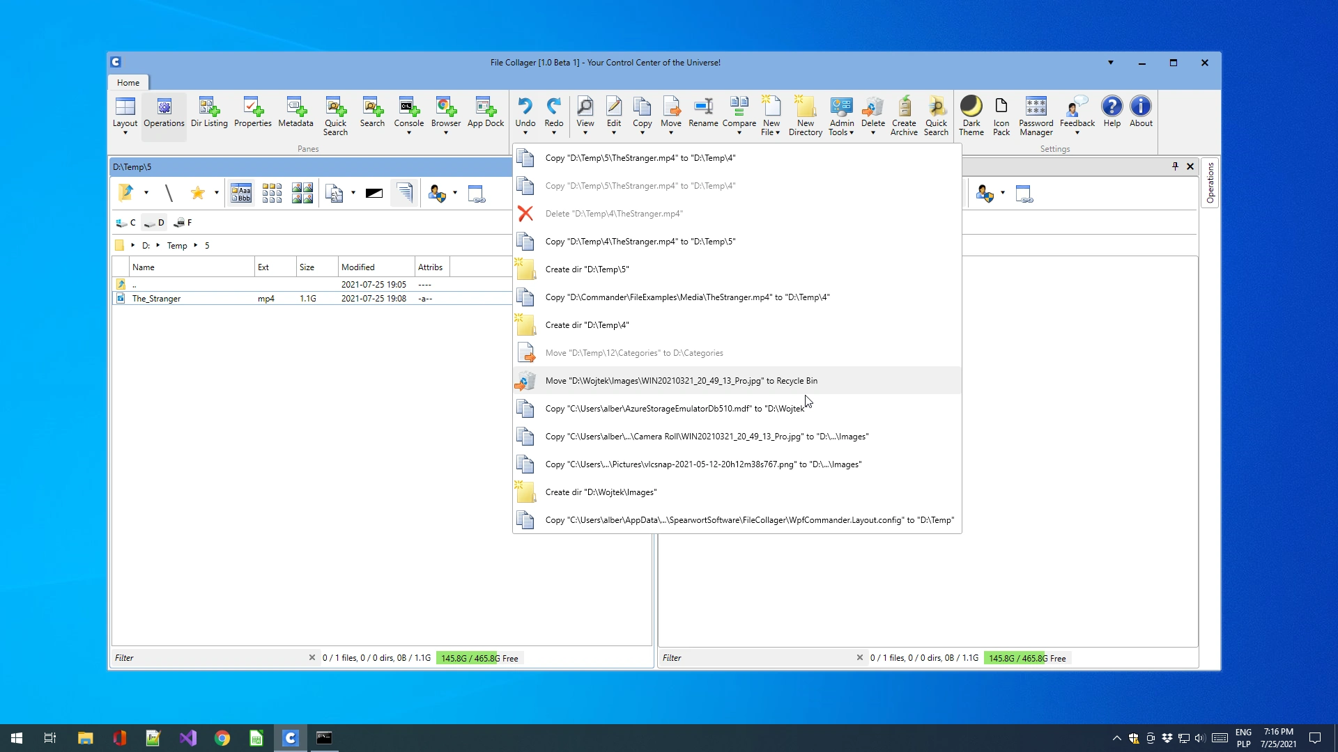Open the About dialog
Image resolution: width=1338 pixels, height=752 pixels.
(x=1141, y=111)
